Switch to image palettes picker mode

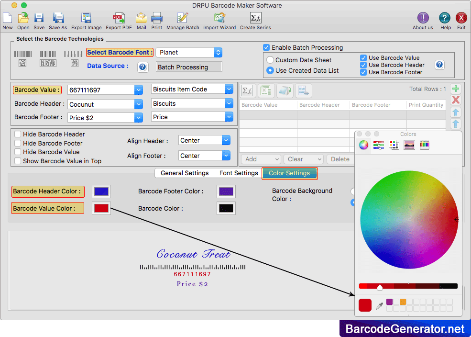pyautogui.click(x=409, y=145)
